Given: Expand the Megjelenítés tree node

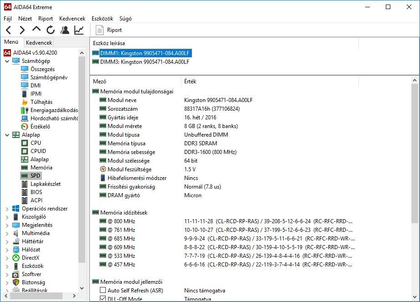Looking at the screenshot, I should pos(7,225).
